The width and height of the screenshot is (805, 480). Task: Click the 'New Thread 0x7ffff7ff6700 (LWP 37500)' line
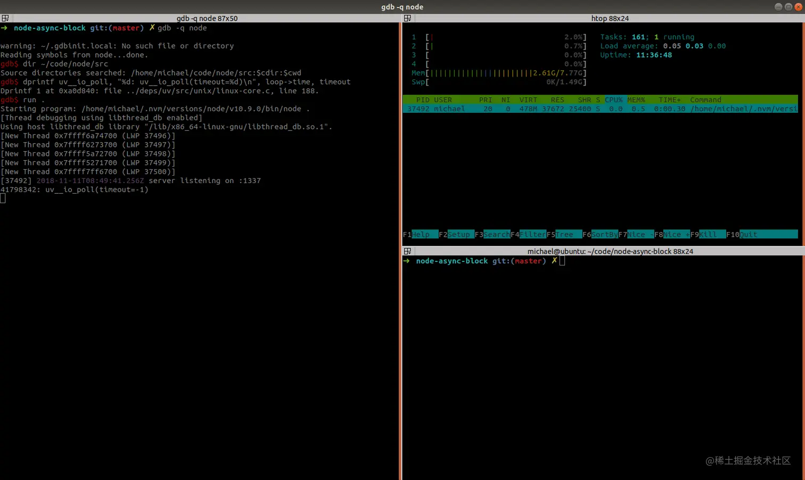[88, 172]
